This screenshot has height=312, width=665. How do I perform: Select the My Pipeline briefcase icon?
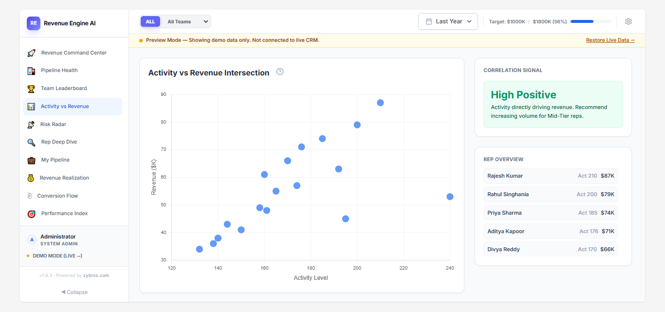tap(31, 160)
